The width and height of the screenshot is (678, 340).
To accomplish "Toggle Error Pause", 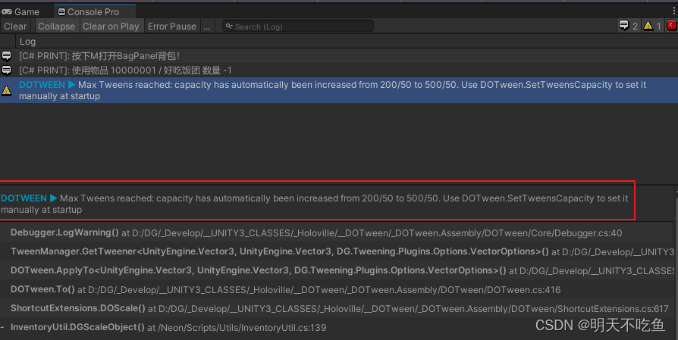I will (171, 27).
